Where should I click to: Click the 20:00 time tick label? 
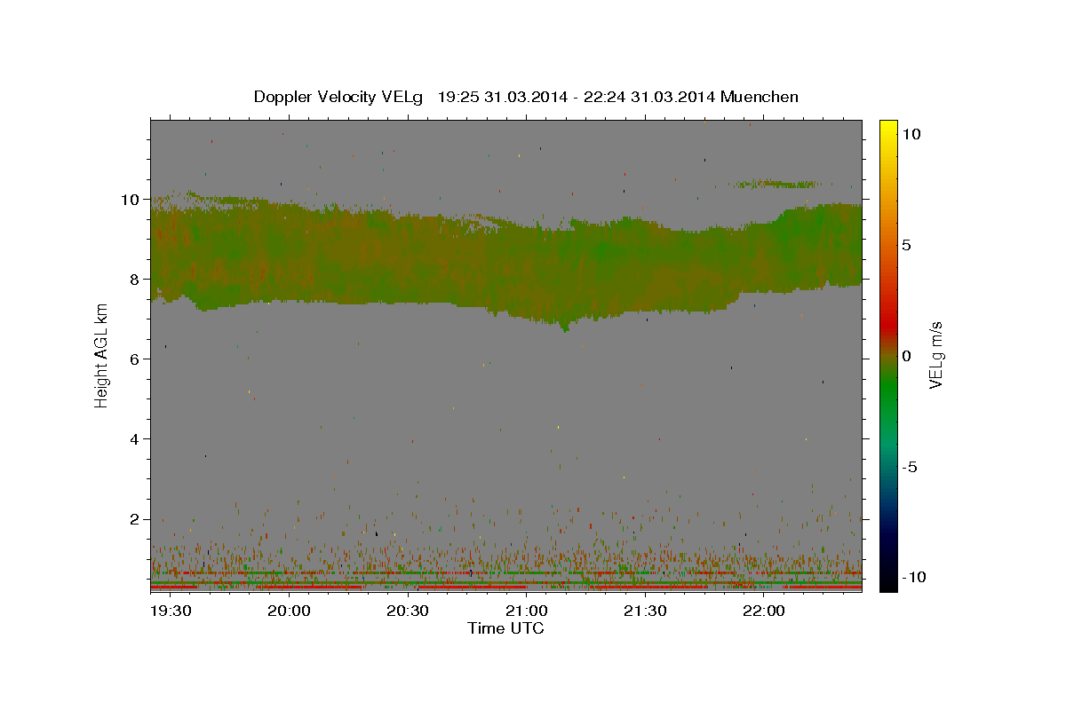[x=289, y=611]
